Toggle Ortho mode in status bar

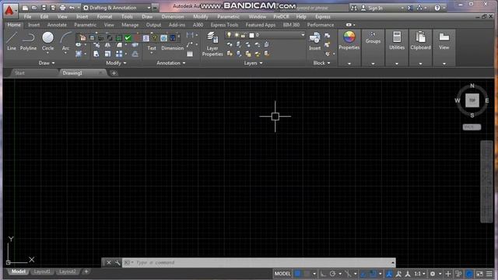tap(323, 274)
